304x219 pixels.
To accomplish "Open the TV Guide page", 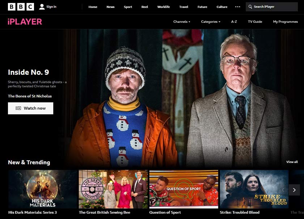I will pos(255,22).
